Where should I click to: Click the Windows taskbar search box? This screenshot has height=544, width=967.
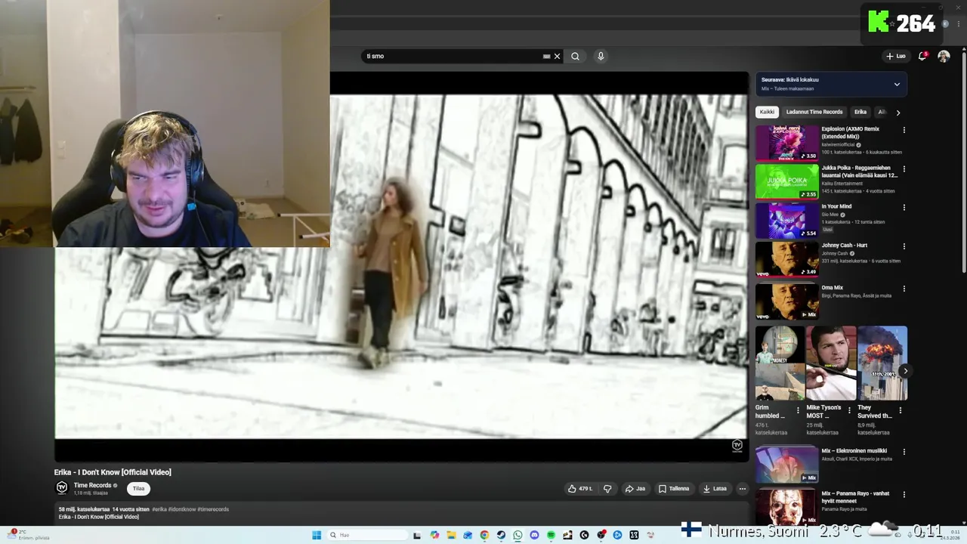point(366,535)
